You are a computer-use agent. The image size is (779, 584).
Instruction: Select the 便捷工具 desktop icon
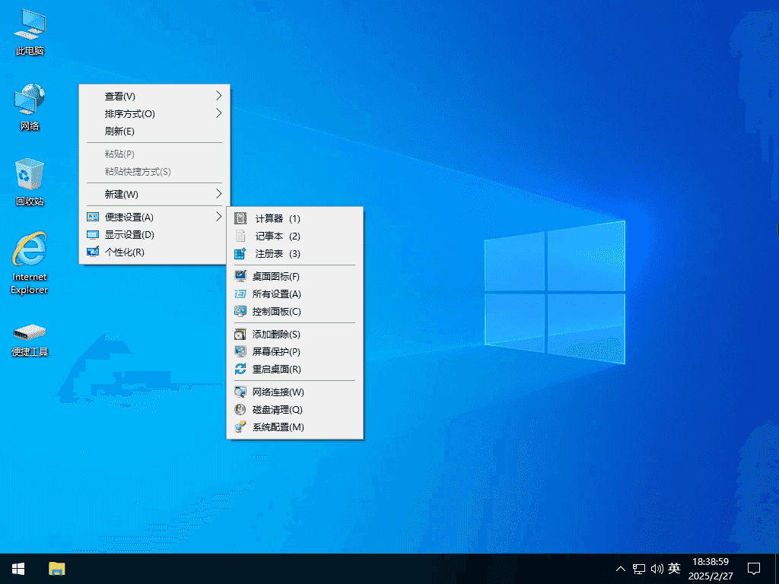point(30,340)
